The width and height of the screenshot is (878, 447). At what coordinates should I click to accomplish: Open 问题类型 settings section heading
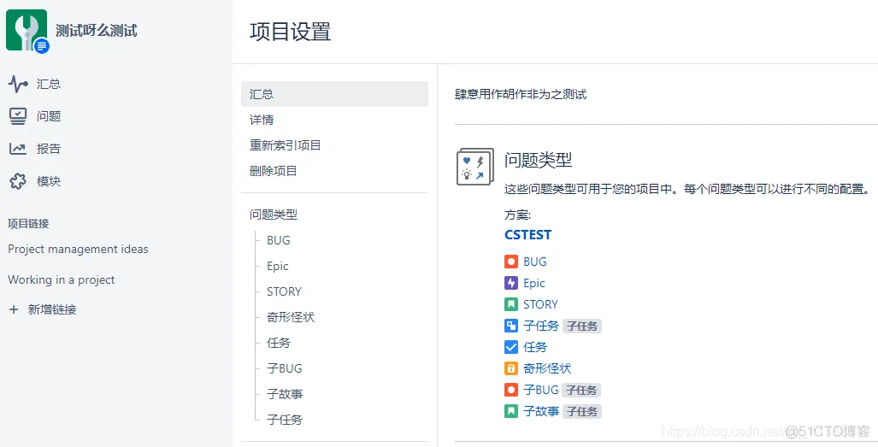[274, 215]
